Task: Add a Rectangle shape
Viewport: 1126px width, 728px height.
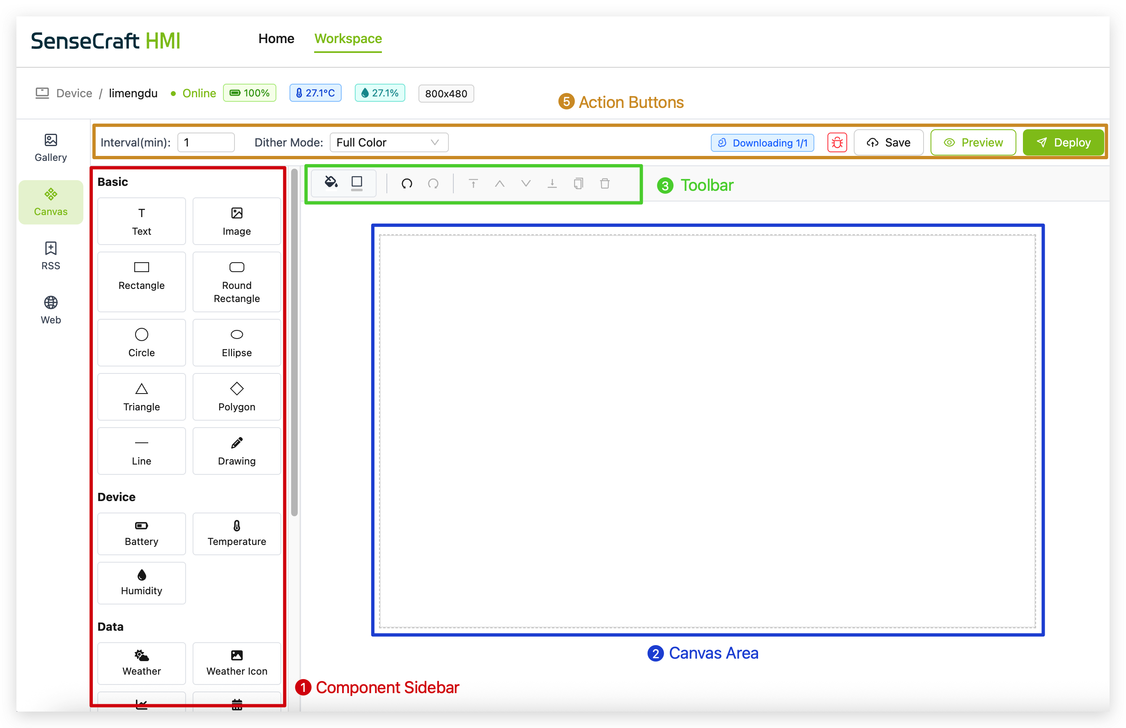Action: [x=141, y=281]
